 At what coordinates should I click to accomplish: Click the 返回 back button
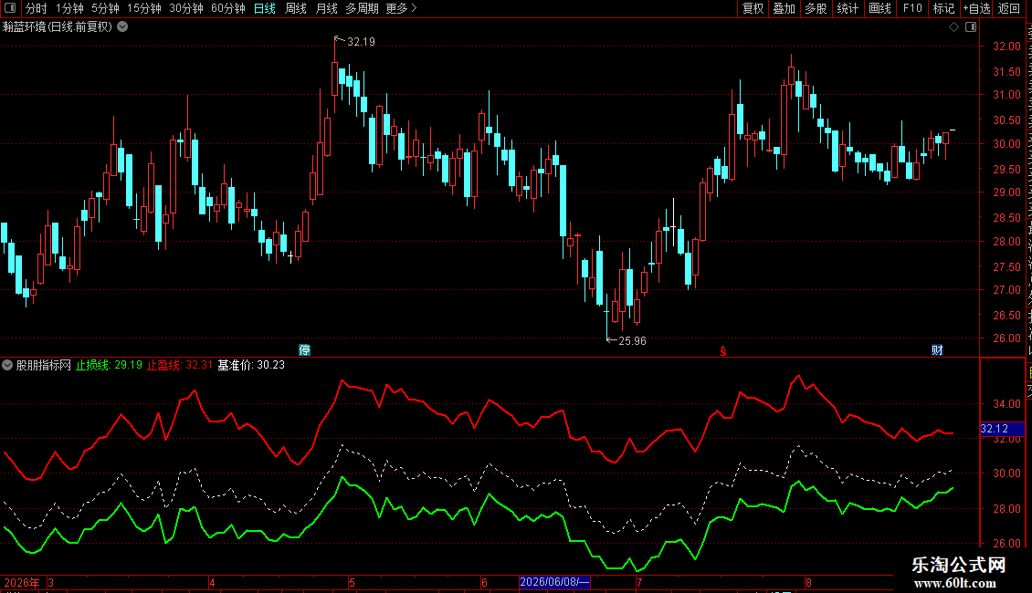pos(1009,8)
